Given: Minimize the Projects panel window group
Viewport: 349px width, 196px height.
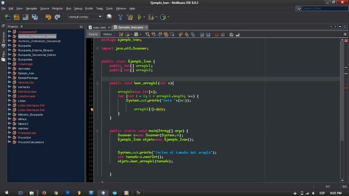Looking at the screenshot, I should [x=81, y=27].
